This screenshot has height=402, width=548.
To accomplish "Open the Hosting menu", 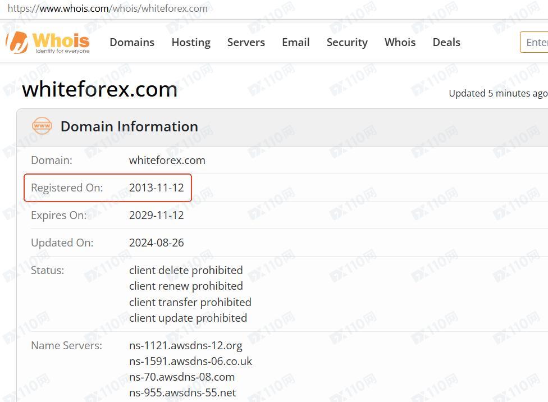I will 191,42.
